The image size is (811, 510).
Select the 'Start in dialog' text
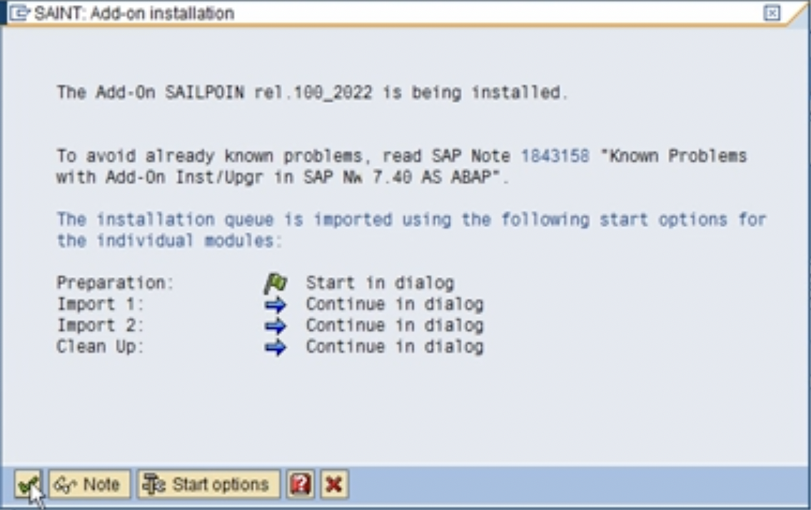(380, 283)
